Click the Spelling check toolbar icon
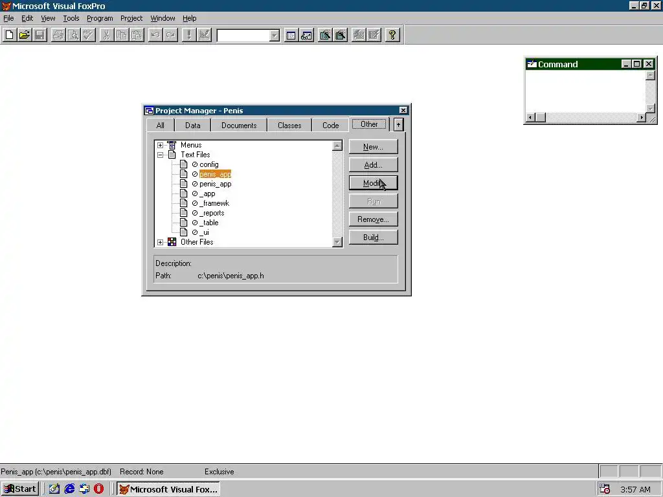Screen dimensions: 663x497 88,35
